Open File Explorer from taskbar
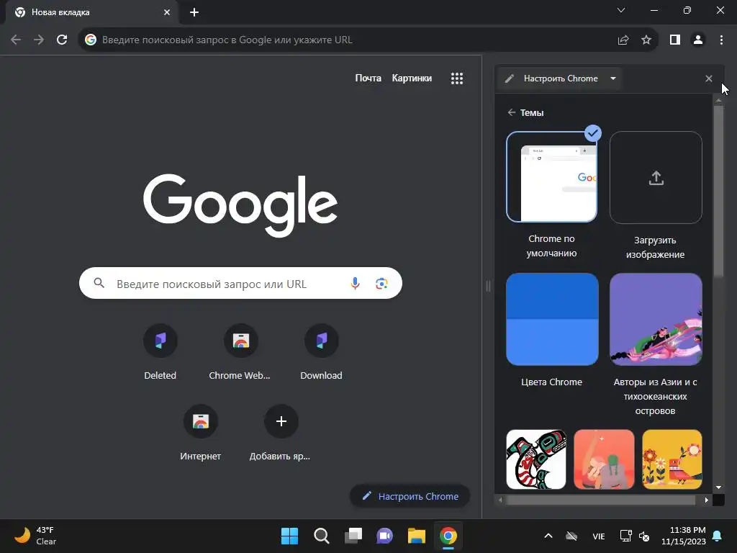 point(417,536)
